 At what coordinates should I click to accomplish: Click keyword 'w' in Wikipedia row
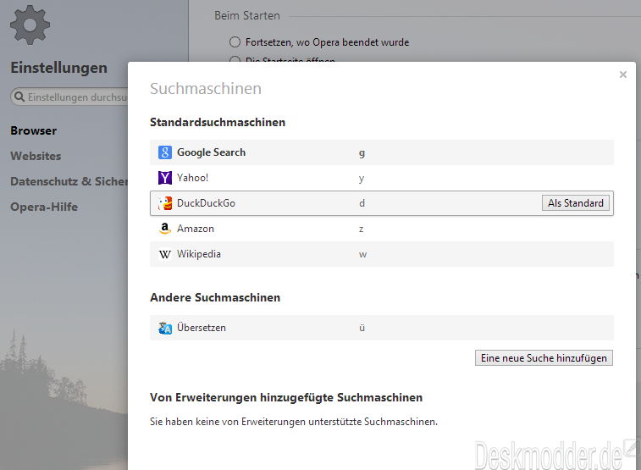click(x=362, y=254)
